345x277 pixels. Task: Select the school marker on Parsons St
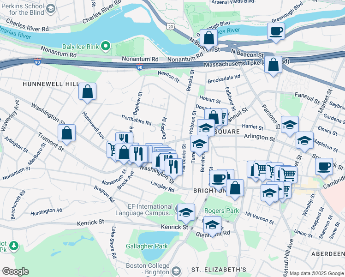tap(290, 126)
